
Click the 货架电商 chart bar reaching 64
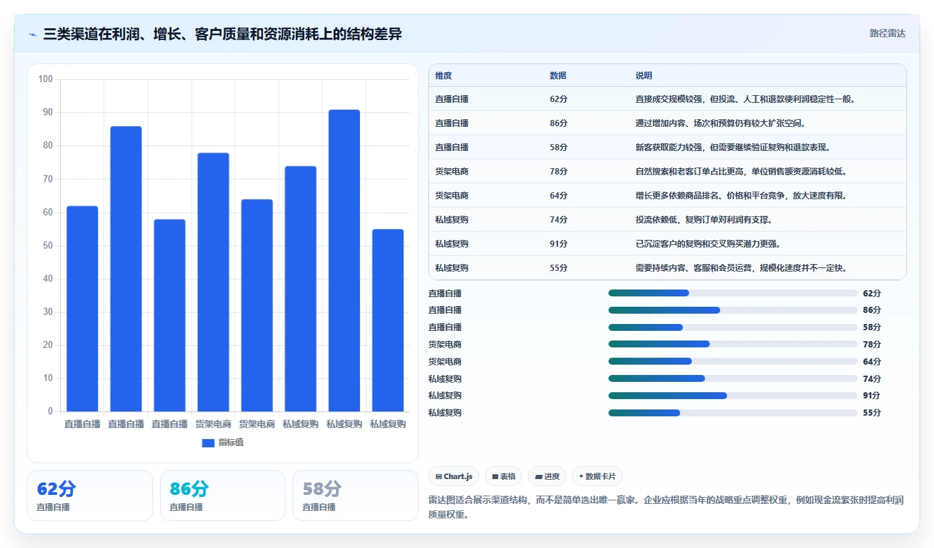[x=257, y=305]
